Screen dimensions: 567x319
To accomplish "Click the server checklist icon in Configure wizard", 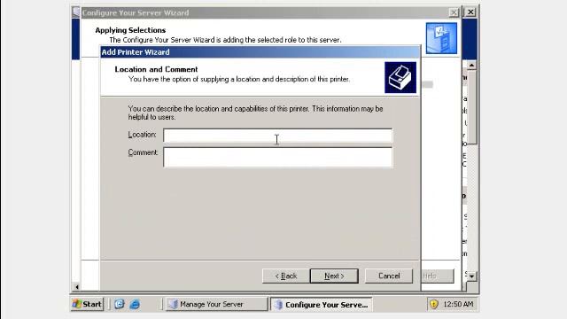I will (441, 38).
